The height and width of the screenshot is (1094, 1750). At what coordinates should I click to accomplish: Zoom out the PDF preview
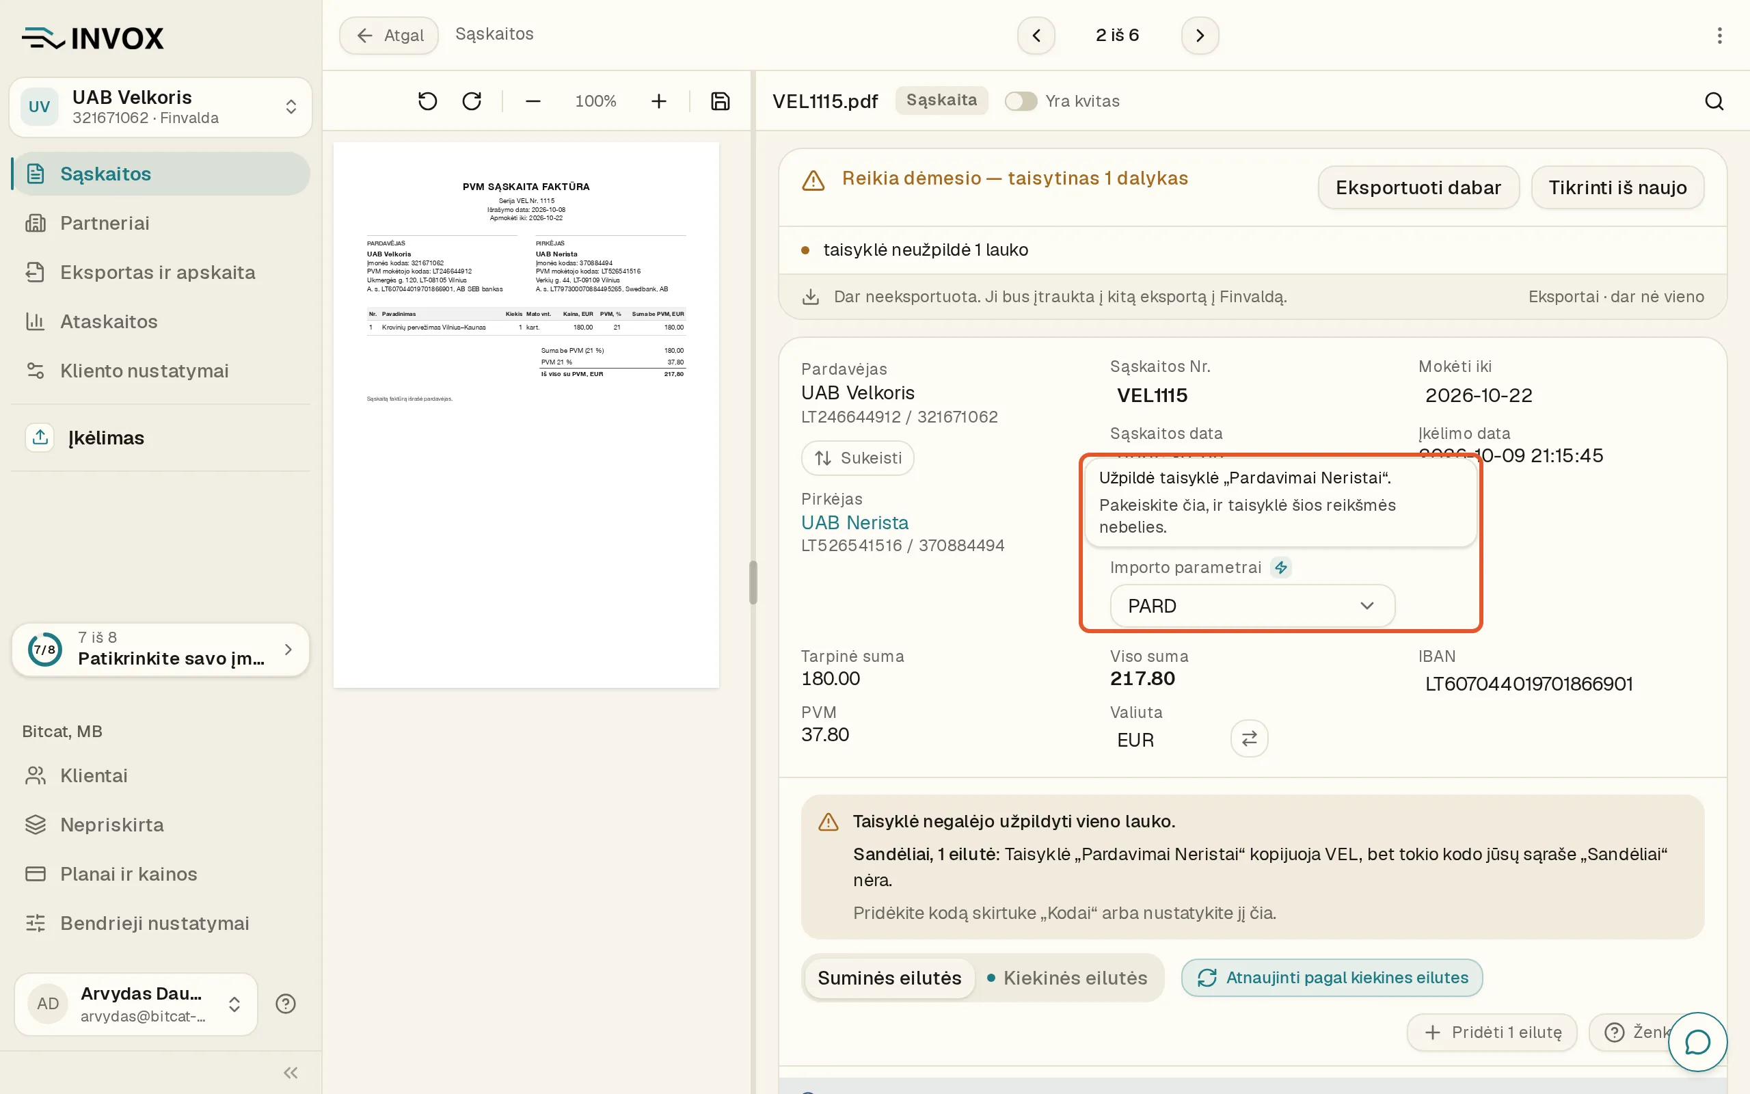click(x=533, y=101)
